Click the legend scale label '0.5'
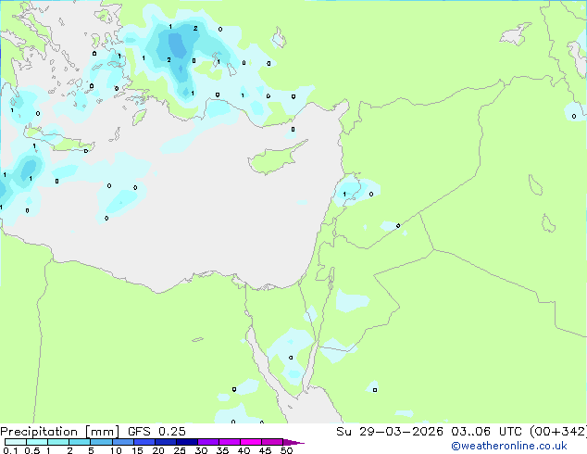This screenshot has width=587, height=454. [x=31, y=450]
